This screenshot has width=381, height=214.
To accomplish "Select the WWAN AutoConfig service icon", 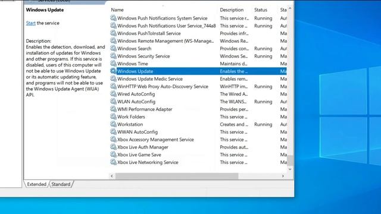I will (x=113, y=132).
